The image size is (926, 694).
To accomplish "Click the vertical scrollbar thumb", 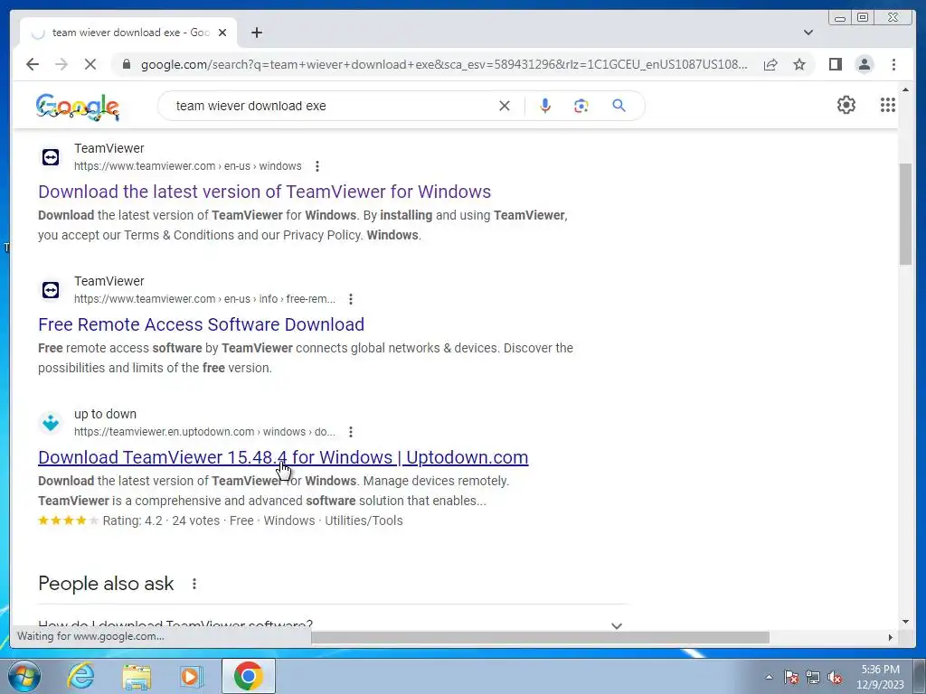I will [x=905, y=214].
